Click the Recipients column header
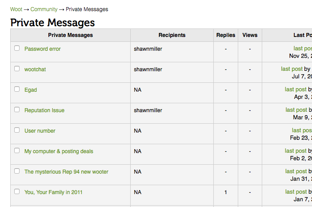 (x=172, y=35)
